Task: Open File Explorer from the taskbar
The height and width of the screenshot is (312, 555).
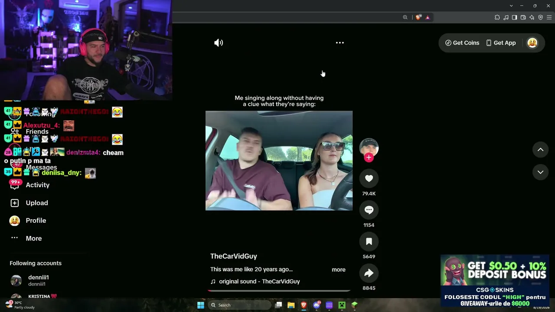Action: point(291,305)
